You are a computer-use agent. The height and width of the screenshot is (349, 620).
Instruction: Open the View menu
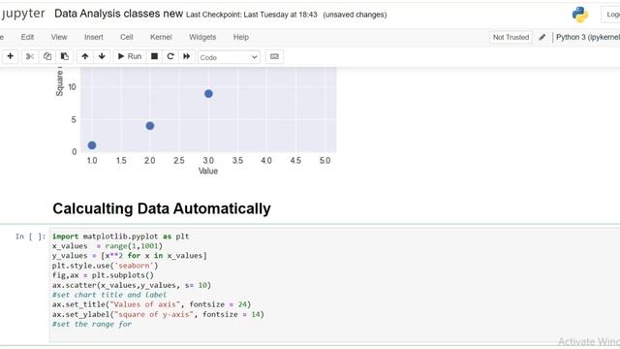pyautogui.click(x=59, y=37)
